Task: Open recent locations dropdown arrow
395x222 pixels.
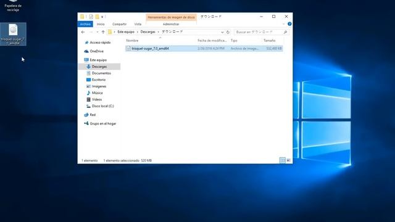Action: pyautogui.click(x=98, y=32)
